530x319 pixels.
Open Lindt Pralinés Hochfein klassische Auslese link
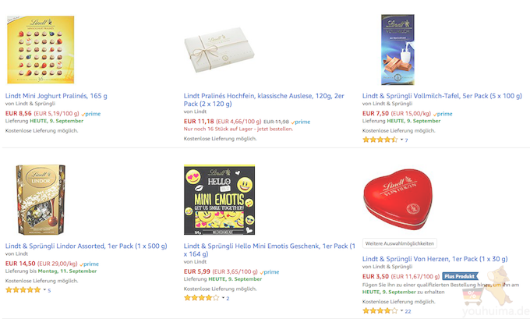click(x=263, y=100)
